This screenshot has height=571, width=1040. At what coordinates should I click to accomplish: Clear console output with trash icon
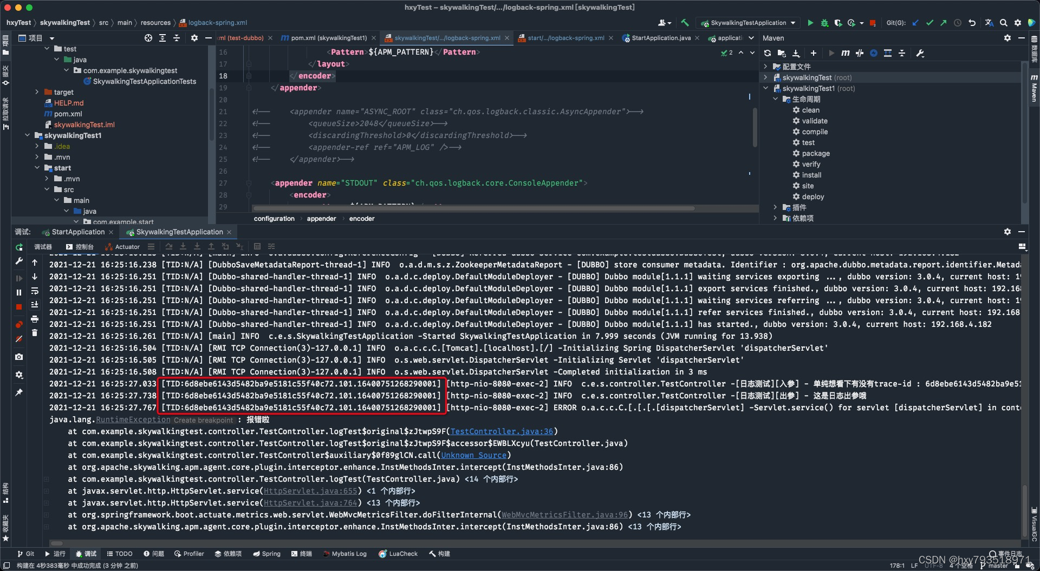pyautogui.click(x=35, y=333)
